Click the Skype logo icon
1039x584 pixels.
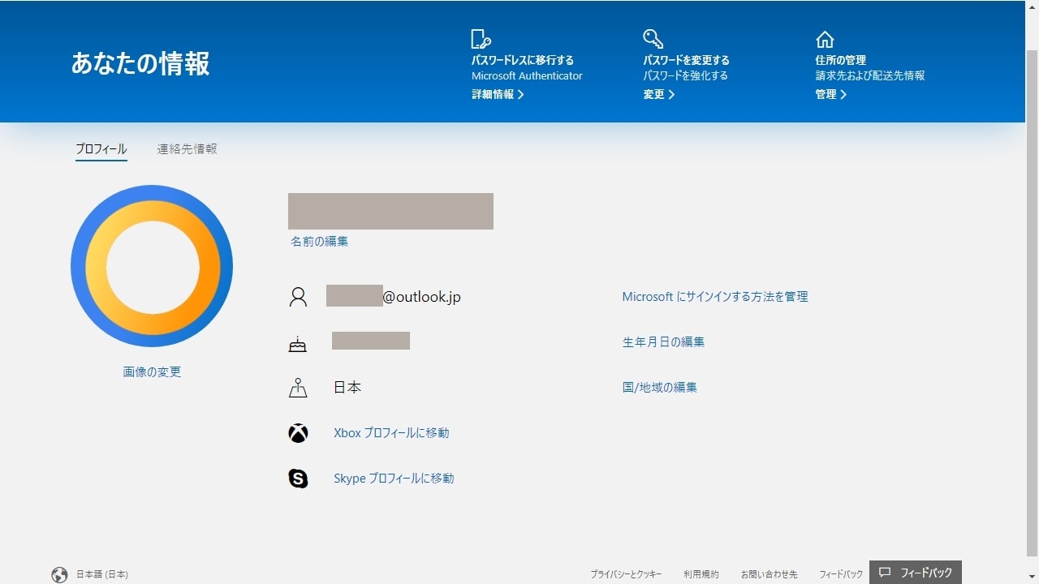point(298,479)
